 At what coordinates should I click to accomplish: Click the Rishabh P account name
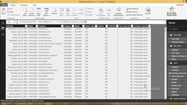(x=180, y=5)
